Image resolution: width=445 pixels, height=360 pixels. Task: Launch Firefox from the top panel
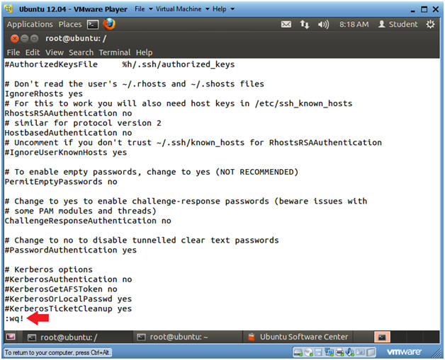click(109, 24)
